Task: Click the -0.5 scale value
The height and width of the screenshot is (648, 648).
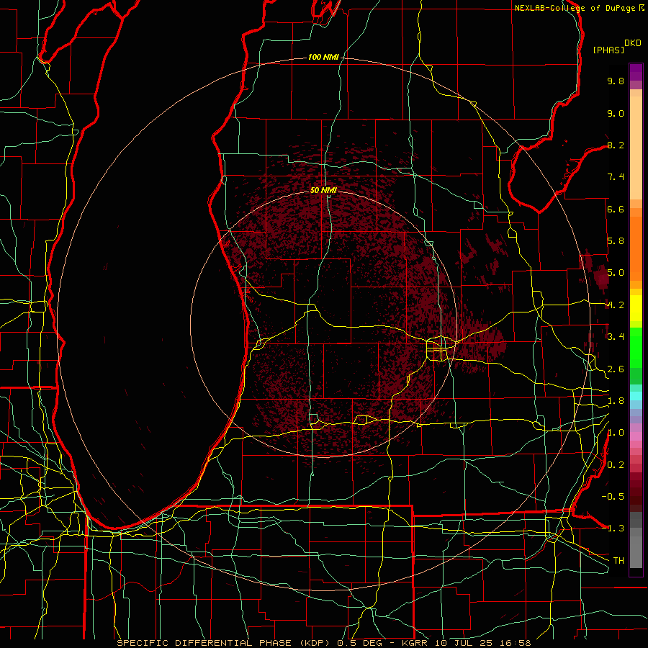Action: coord(613,497)
